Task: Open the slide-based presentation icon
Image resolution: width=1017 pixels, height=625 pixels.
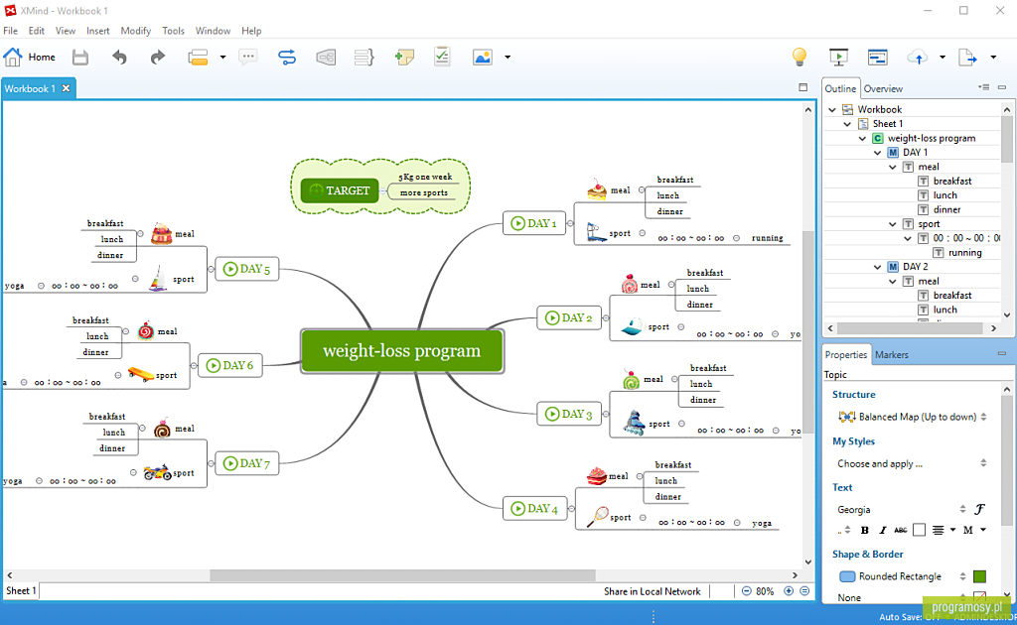Action: 878,57
